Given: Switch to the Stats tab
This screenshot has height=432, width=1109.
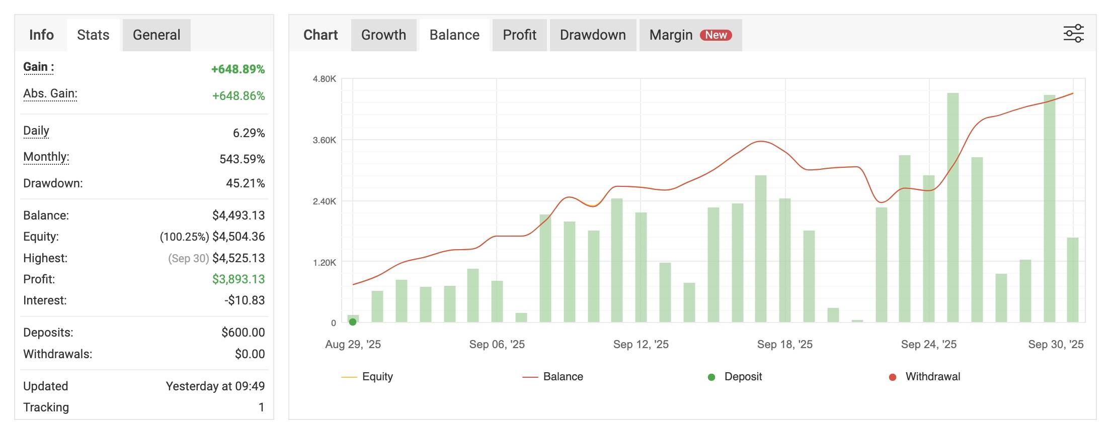Looking at the screenshot, I should tap(93, 35).
